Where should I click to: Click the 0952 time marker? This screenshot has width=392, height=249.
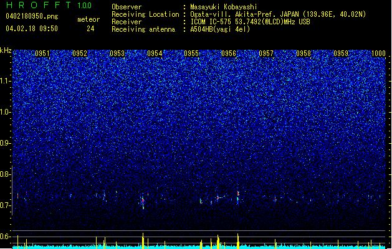pyautogui.click(x=80, y=54)
